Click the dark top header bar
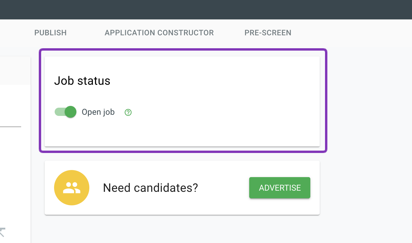Viewport: 412px width, 243px height. pyautogui.click(x=206, y=10)
